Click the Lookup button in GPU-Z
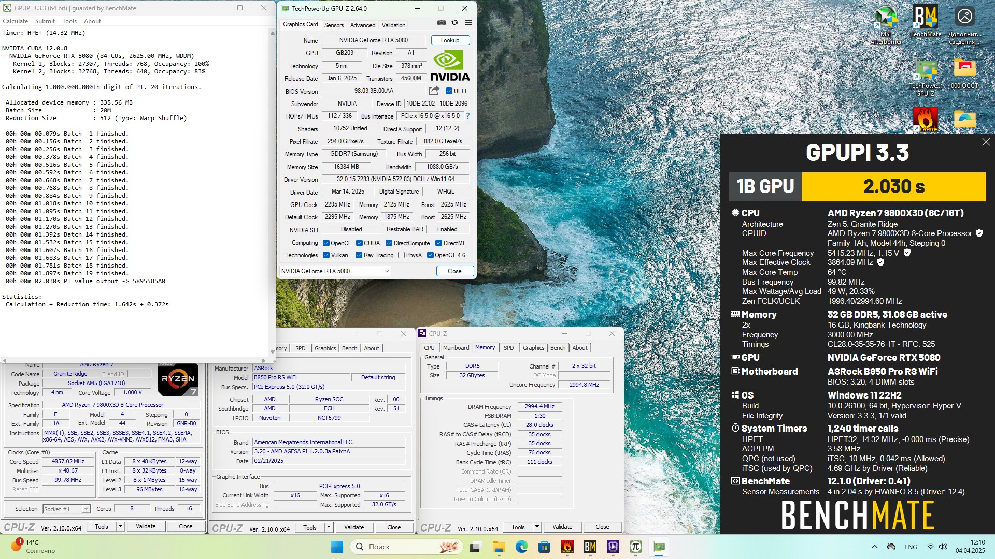 pos(450,40)
